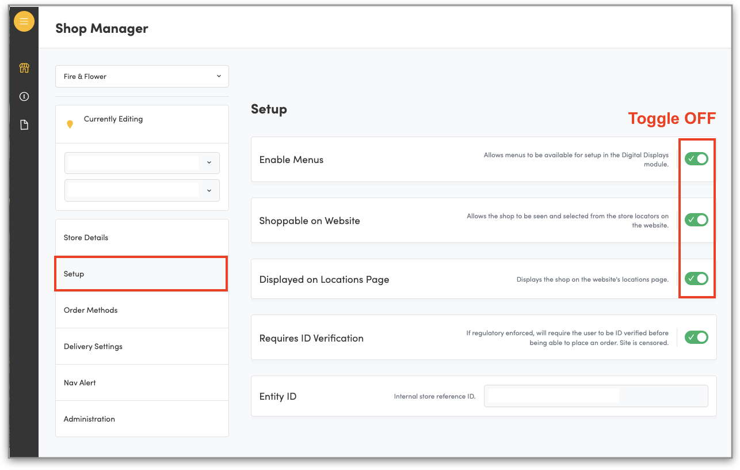Open the document page sidebar icon
Viewport: 740px width, 470px height.
tap(24, 125)
